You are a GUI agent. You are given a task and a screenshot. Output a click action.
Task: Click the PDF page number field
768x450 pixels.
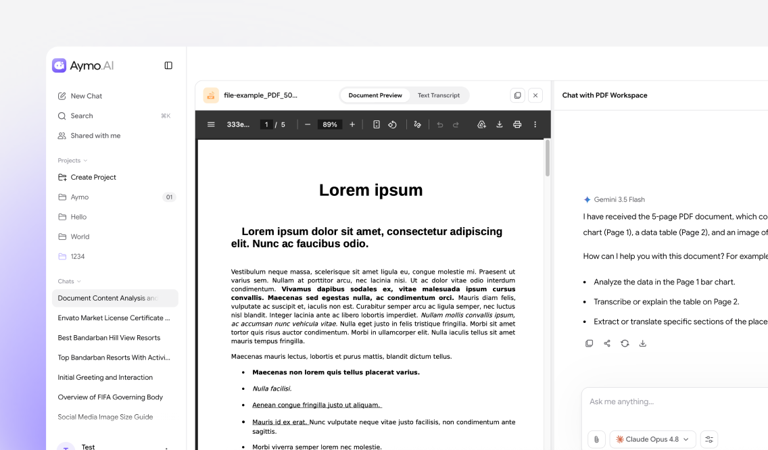tap(266, 125)
